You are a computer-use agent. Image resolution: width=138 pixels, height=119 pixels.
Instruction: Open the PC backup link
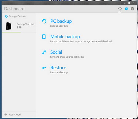(61, 21)
